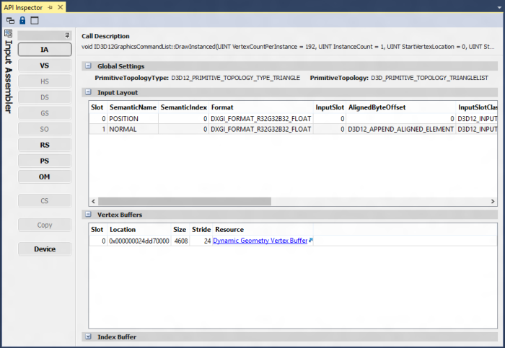The width and height of the screenshot is (505, 348).
Task: Click the Copy button
Action: point(45,225)
